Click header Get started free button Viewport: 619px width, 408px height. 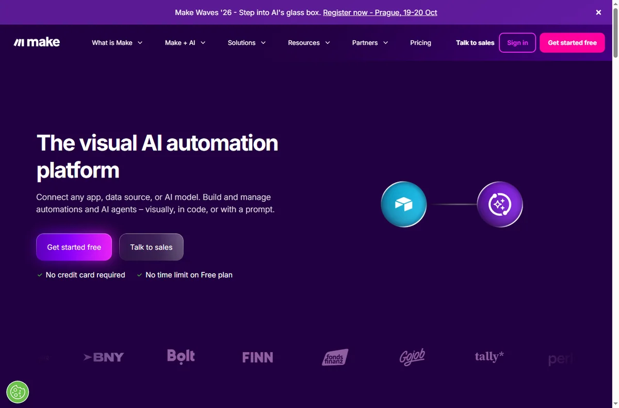pyautogui.click(x=572, y=43)
